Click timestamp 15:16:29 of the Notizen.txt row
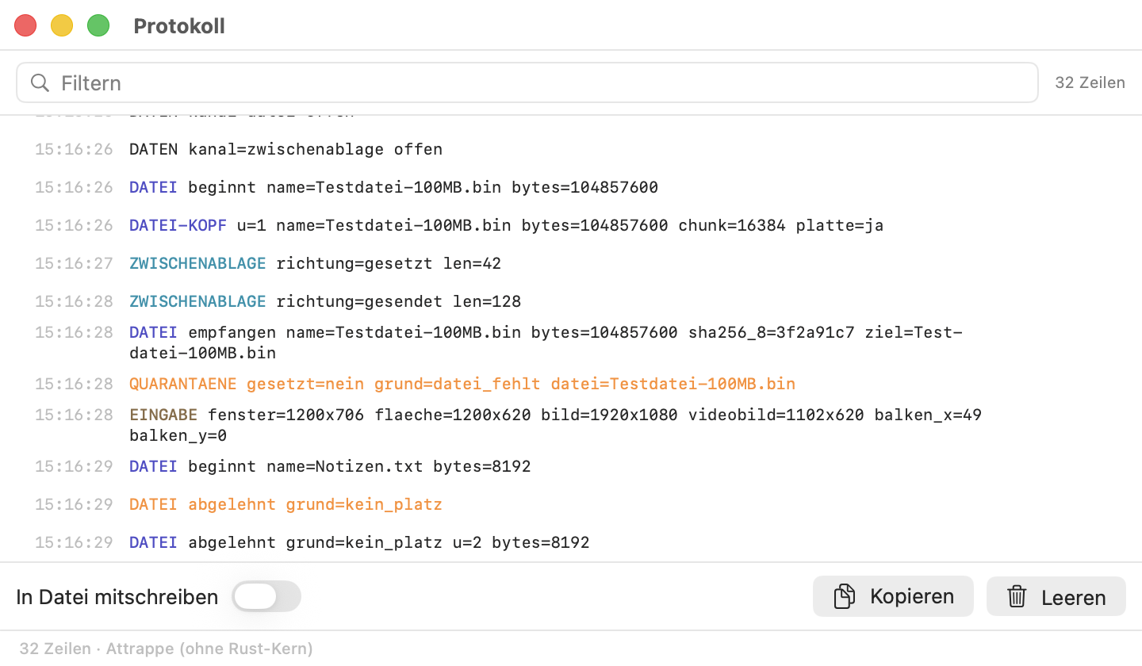Viewport: 1142px width, 666px height. [x=75, y=466]
